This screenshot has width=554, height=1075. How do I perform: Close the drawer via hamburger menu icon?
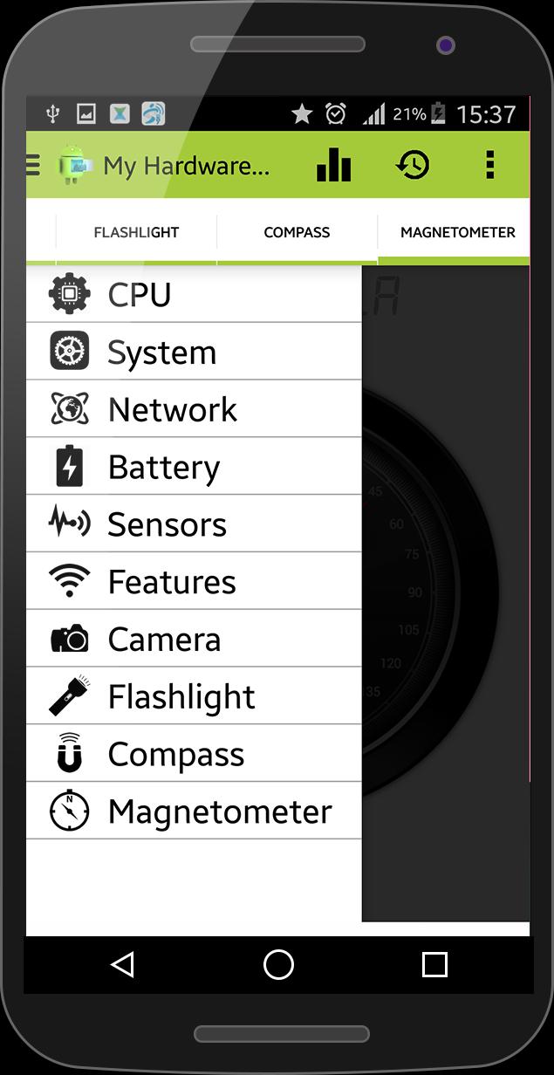34,164
